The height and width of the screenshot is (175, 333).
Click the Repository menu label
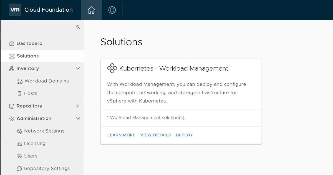[x=29, y=106]
